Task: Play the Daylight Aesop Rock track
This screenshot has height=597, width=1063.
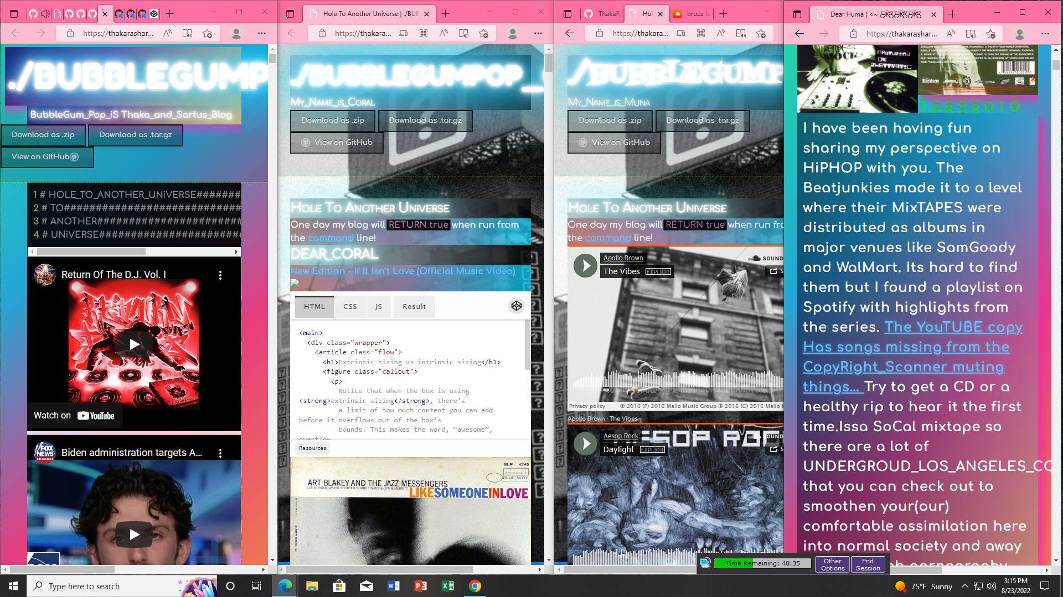Action: pos(585,443)
